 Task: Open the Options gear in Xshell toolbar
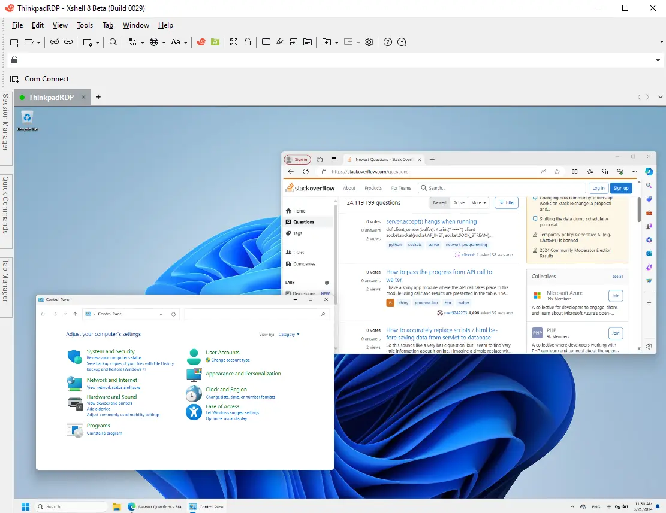point(369,42)
